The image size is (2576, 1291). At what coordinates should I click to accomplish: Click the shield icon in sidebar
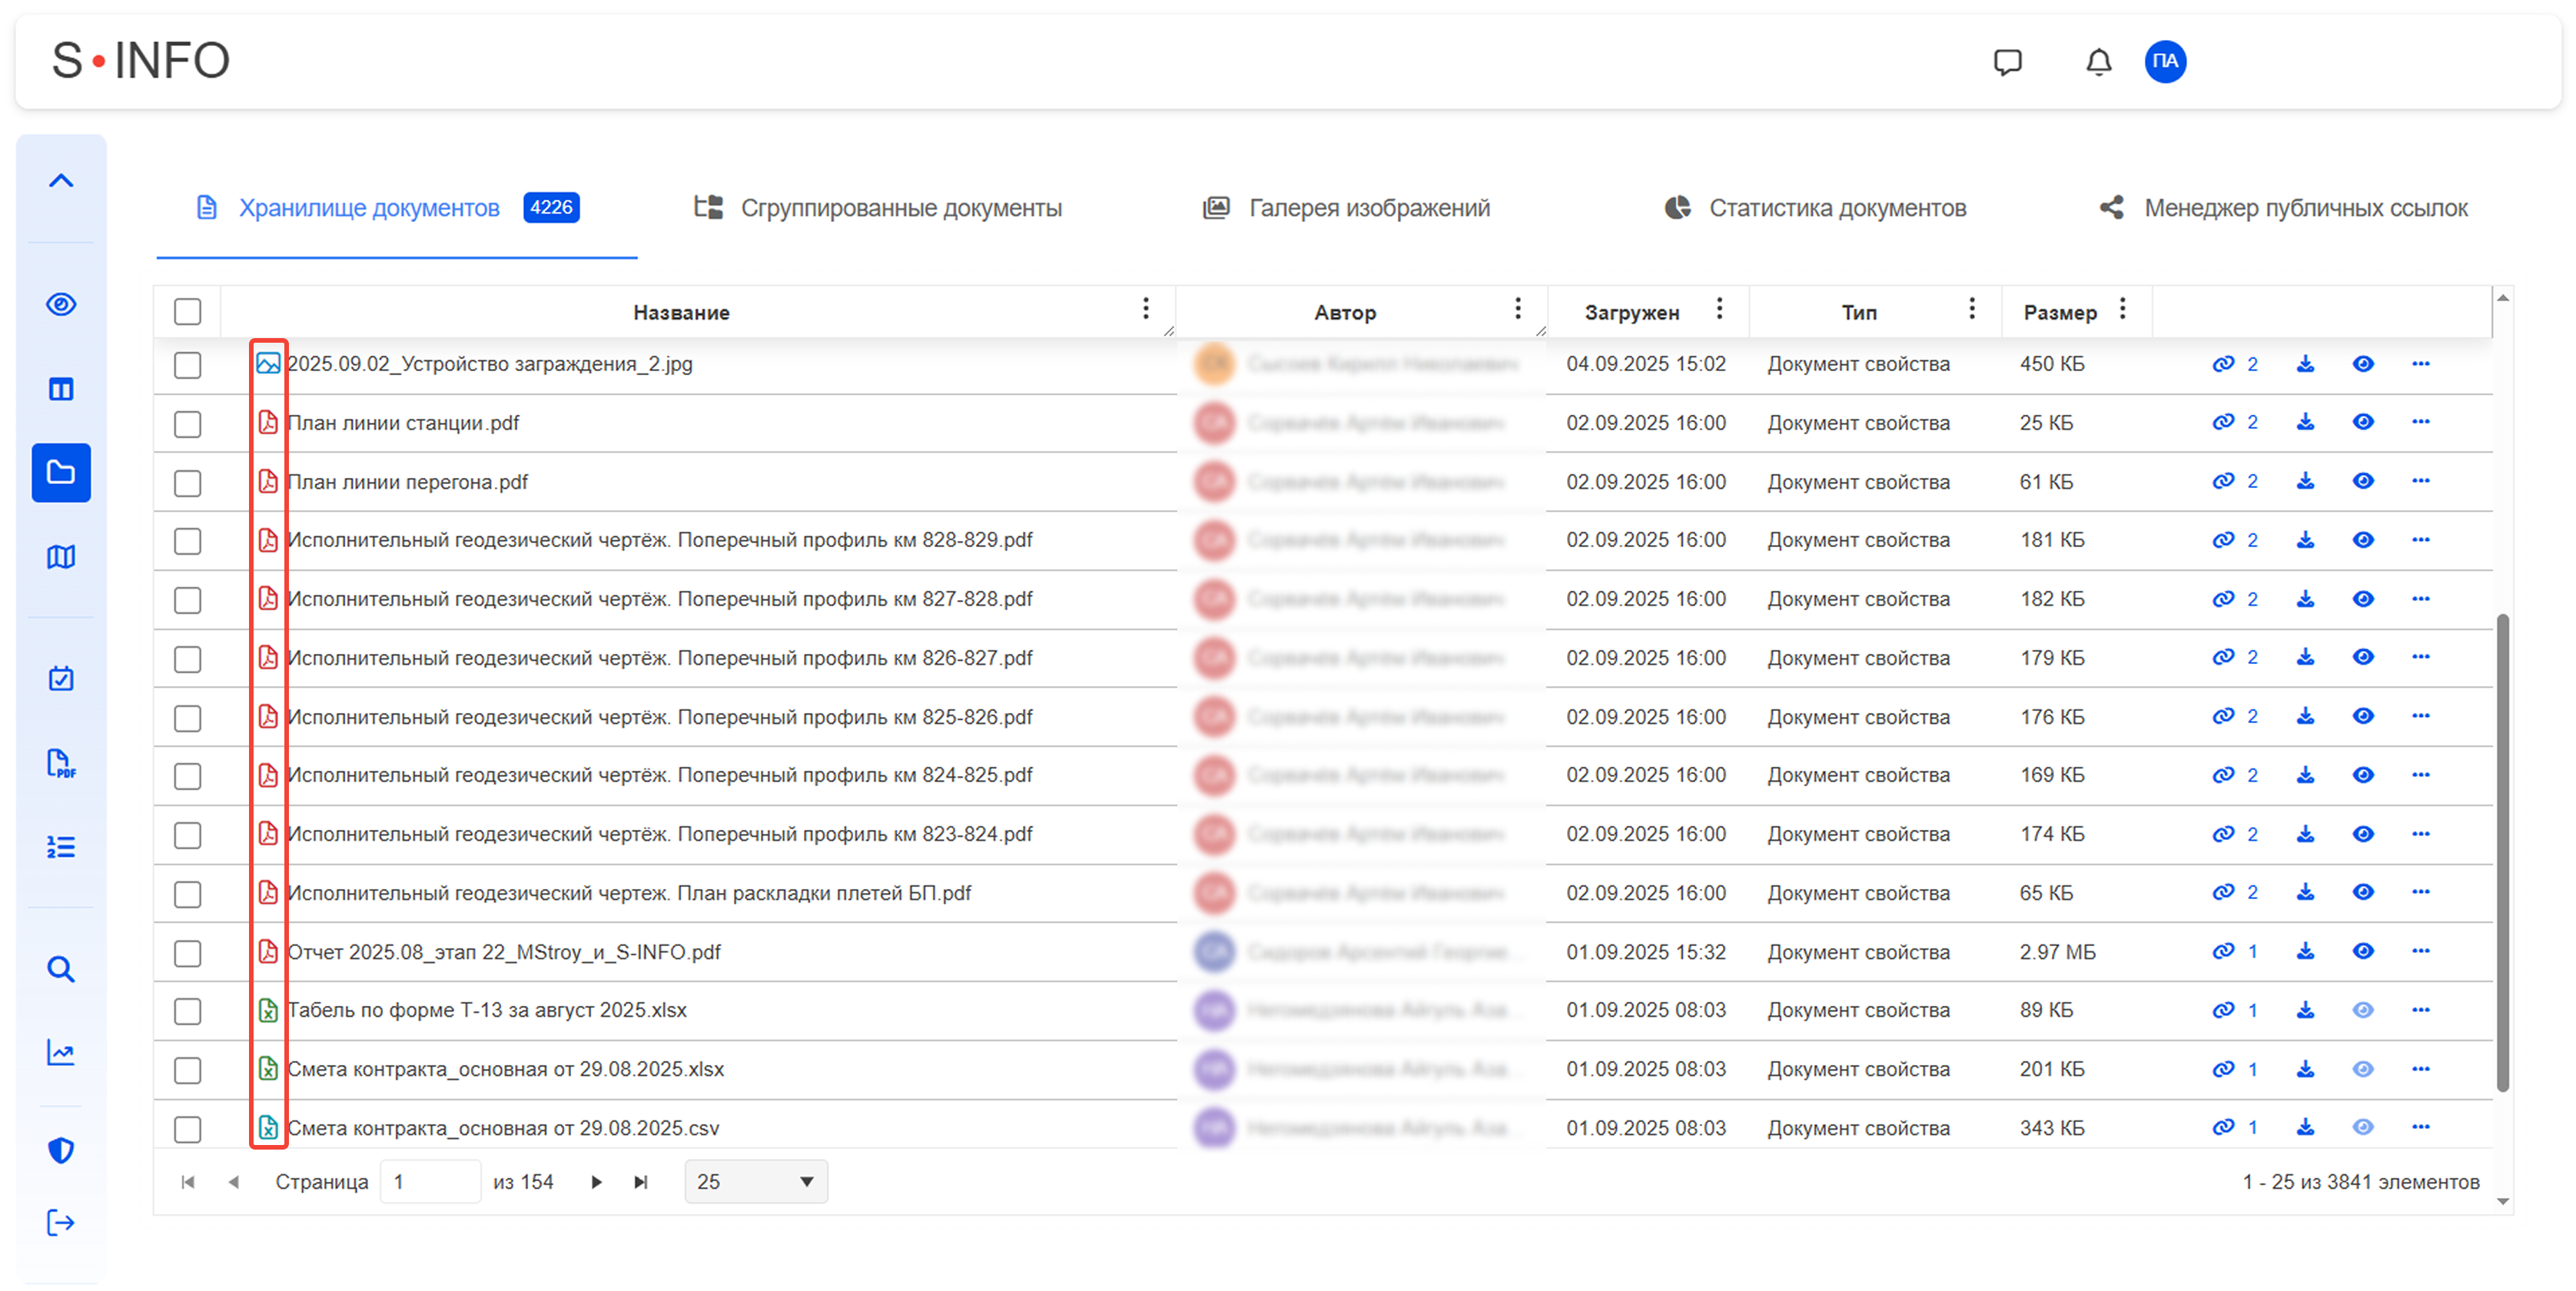(x=61, y=1150)
